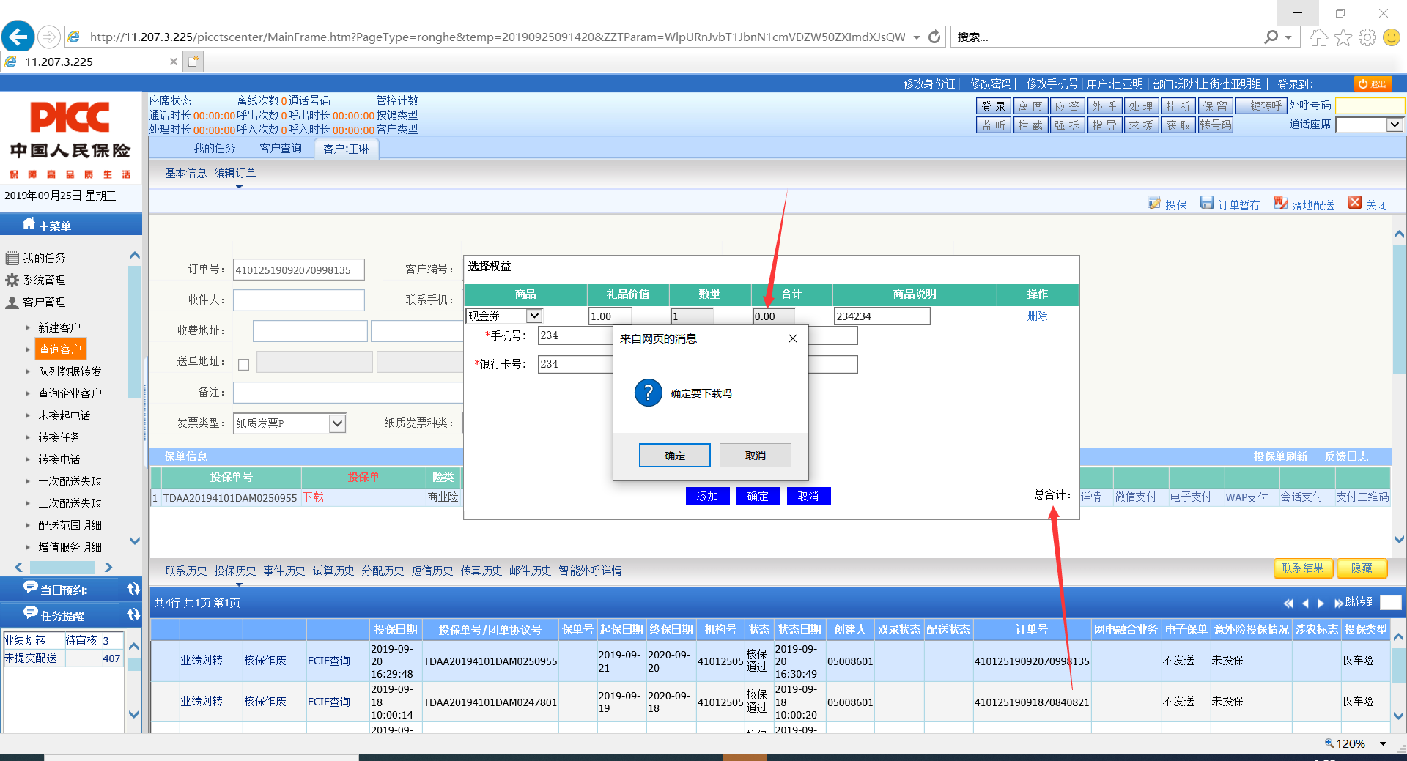1407x761 pixels.
Task: Open browser settings gear icon
Action: pyautogui.click(x=1367, y=37)
